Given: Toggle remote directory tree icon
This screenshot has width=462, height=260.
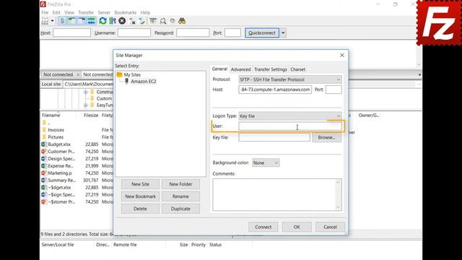Looking at the screenshot, I should coord(81,21).
